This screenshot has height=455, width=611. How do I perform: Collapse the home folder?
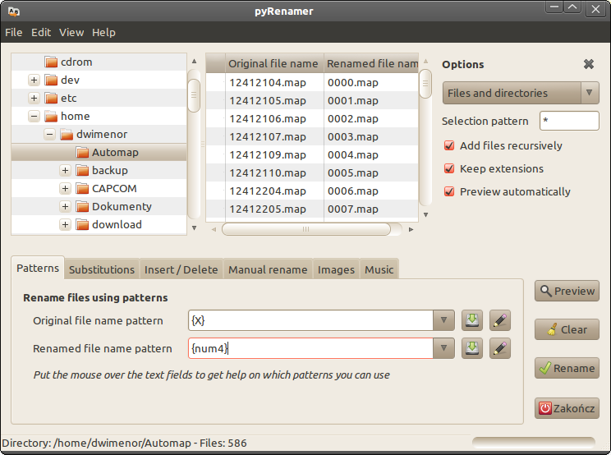(x=34, y=116)
